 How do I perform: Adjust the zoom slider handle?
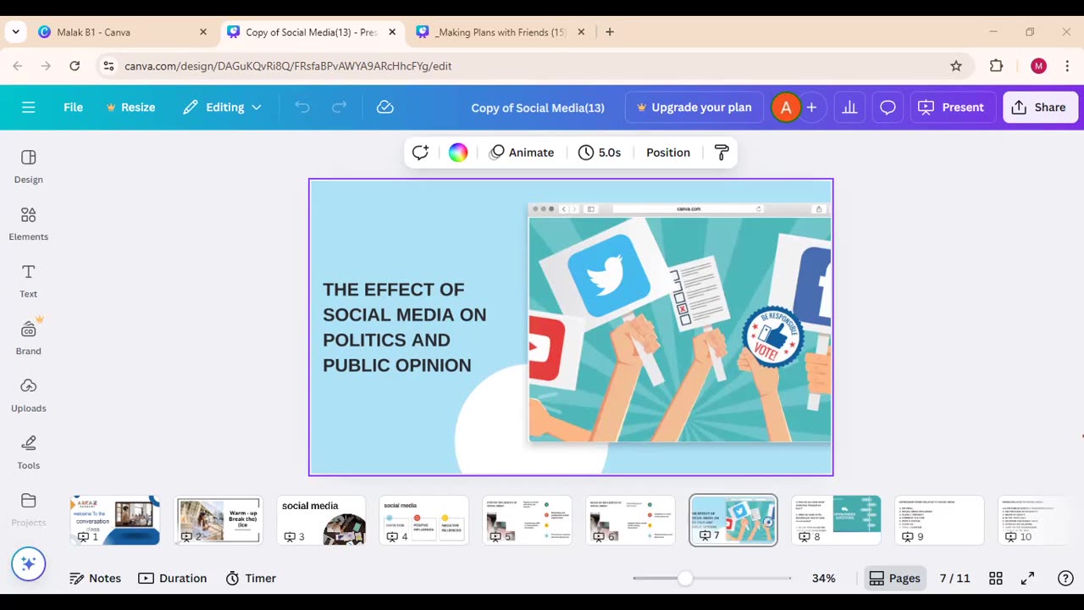click(x=685, y=579)
